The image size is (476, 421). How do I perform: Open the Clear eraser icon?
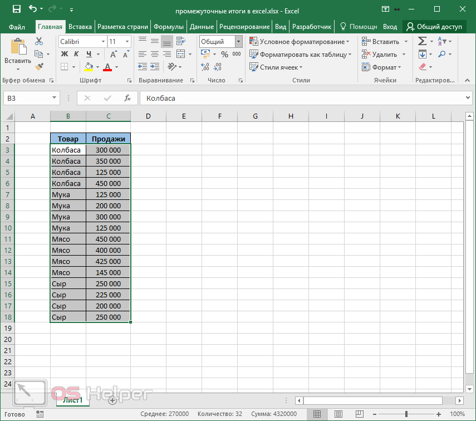(x=423, y=67)
